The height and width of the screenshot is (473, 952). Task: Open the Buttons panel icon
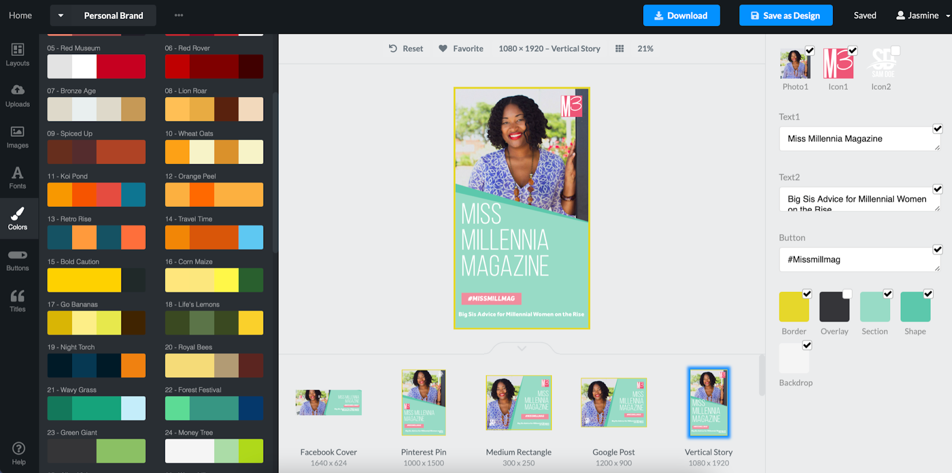tap(18, 255)
